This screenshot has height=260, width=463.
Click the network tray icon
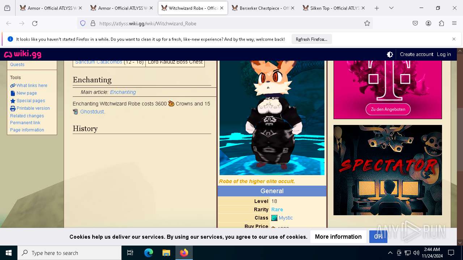pyautogui.click(x=408, y=253)
